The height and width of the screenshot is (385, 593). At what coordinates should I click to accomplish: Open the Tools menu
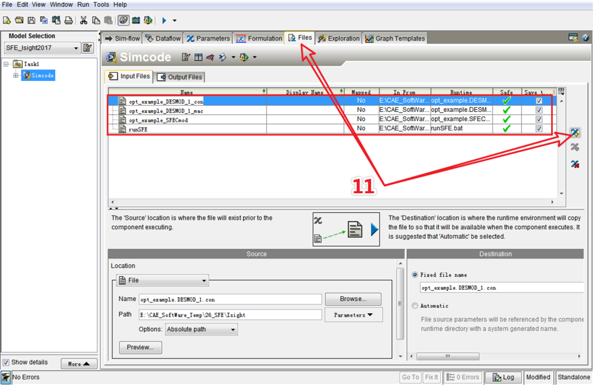[x=102, y=4]
